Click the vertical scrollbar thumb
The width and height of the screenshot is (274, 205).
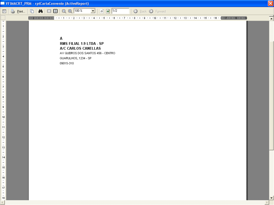(271, 96)
